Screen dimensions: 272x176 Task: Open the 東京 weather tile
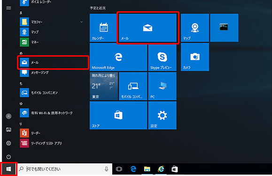click(x=104, y=86)
